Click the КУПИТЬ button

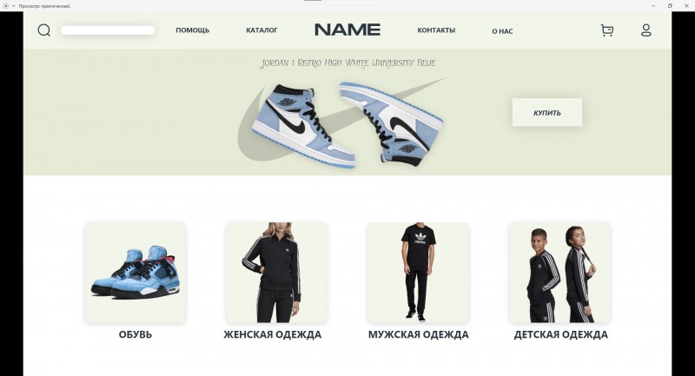(x=547, y=113)
